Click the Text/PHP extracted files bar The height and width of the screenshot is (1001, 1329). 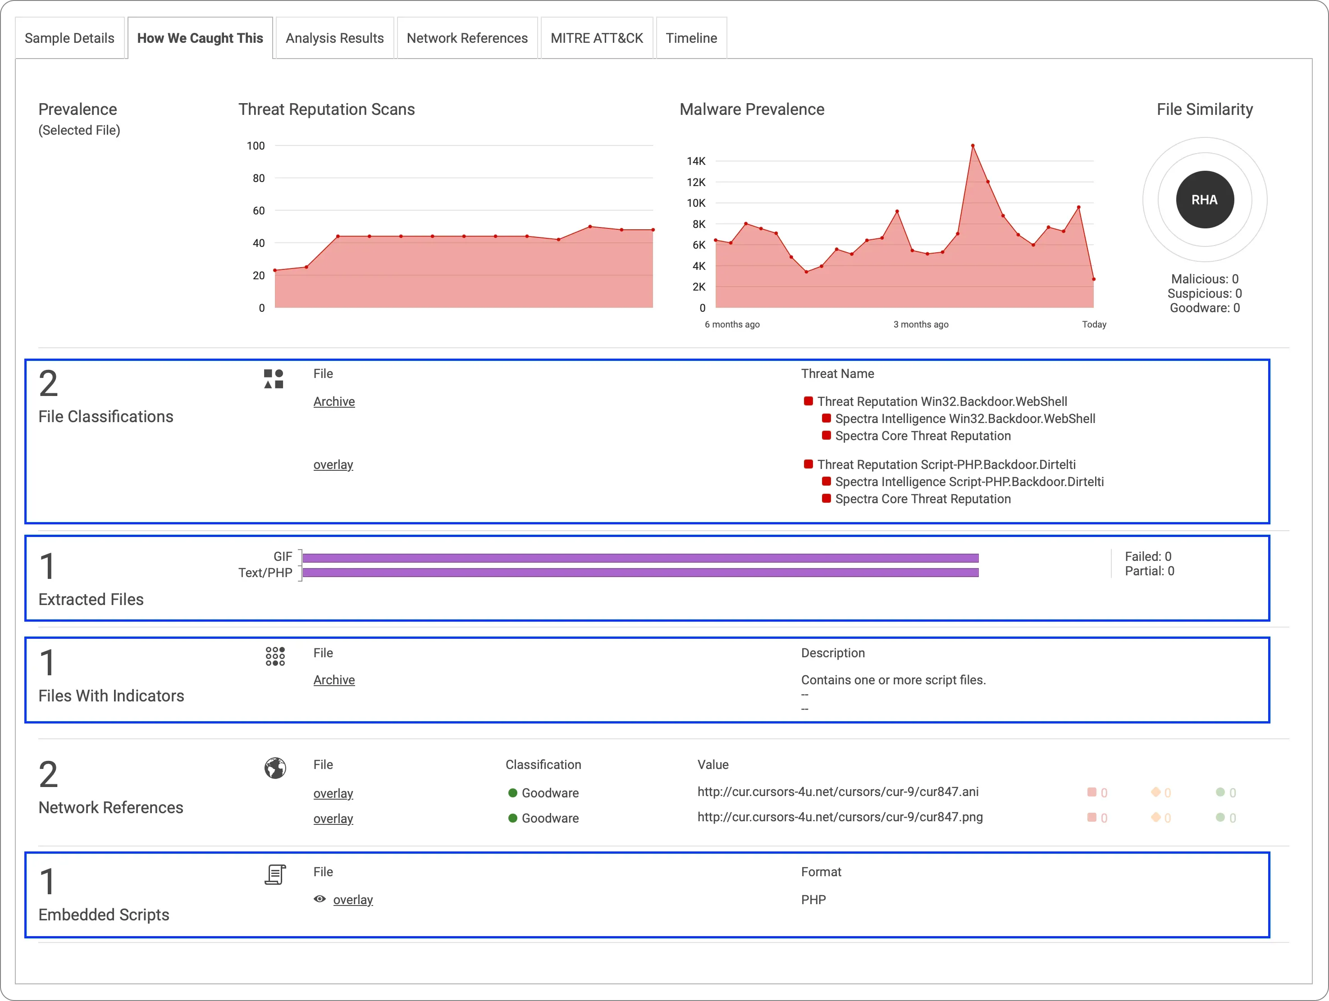pos(640,573)
